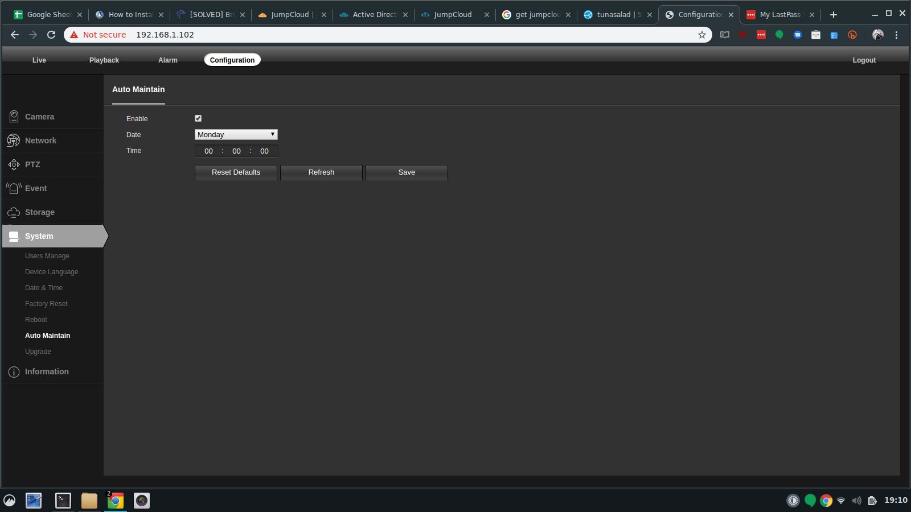Click the hours field in Time
This screenshot has width=911, height=512.
pos(208,151)
